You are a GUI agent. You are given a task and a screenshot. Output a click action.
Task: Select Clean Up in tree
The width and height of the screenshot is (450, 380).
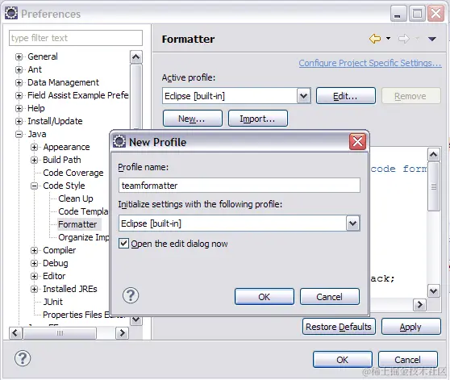[x=76, y=198]
